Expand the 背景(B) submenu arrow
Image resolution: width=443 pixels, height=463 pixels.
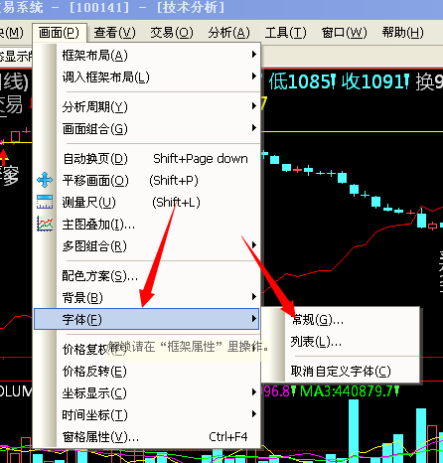pyautogui.click(x=254, y=297)
